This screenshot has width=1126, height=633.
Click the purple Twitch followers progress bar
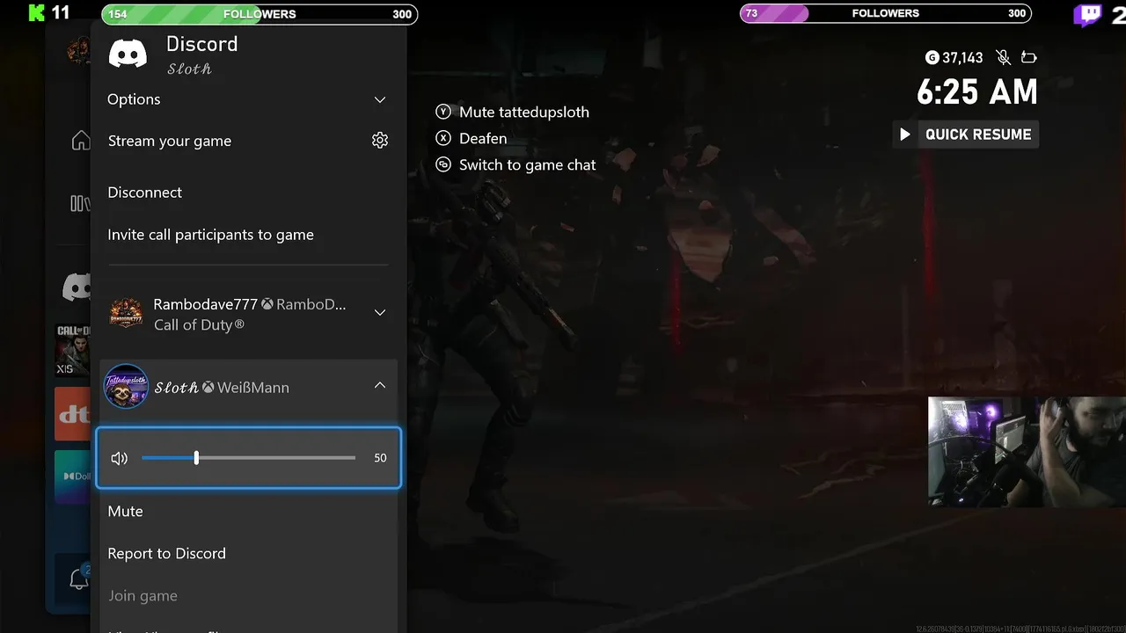885,13
